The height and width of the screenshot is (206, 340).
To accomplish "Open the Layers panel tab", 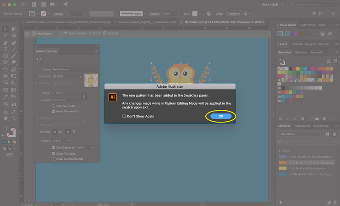I will [283, 44].
